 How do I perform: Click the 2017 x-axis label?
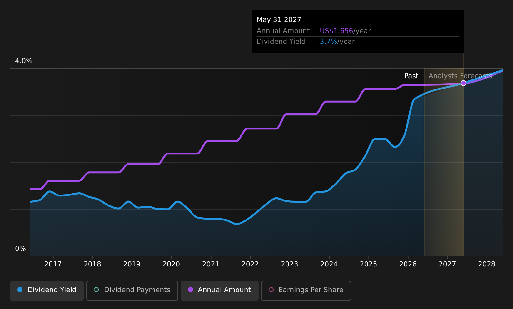(53, 264)
